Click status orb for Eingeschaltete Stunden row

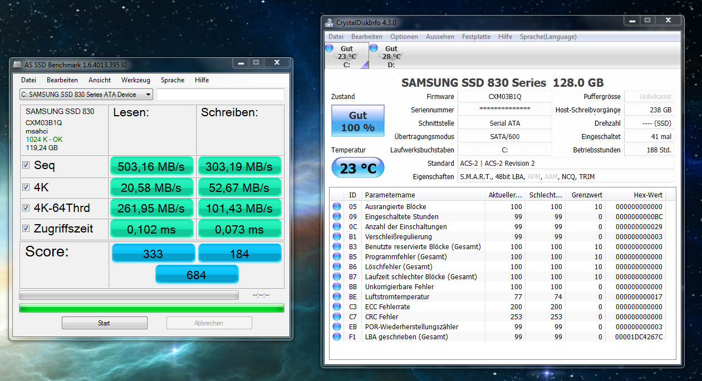click(x=337, y=216)
